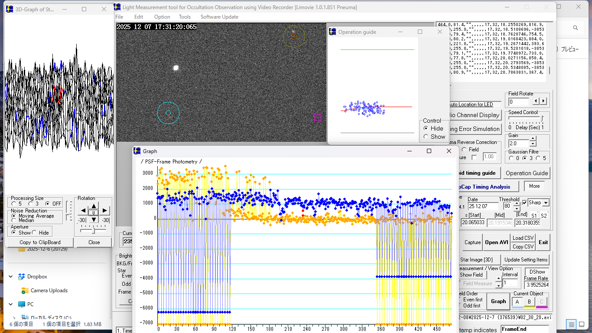Image resolution: width=592 pixels, height=333 pixels.
Task: Select Gaussian Filtre value 5
Action: (x=538, y=158)
